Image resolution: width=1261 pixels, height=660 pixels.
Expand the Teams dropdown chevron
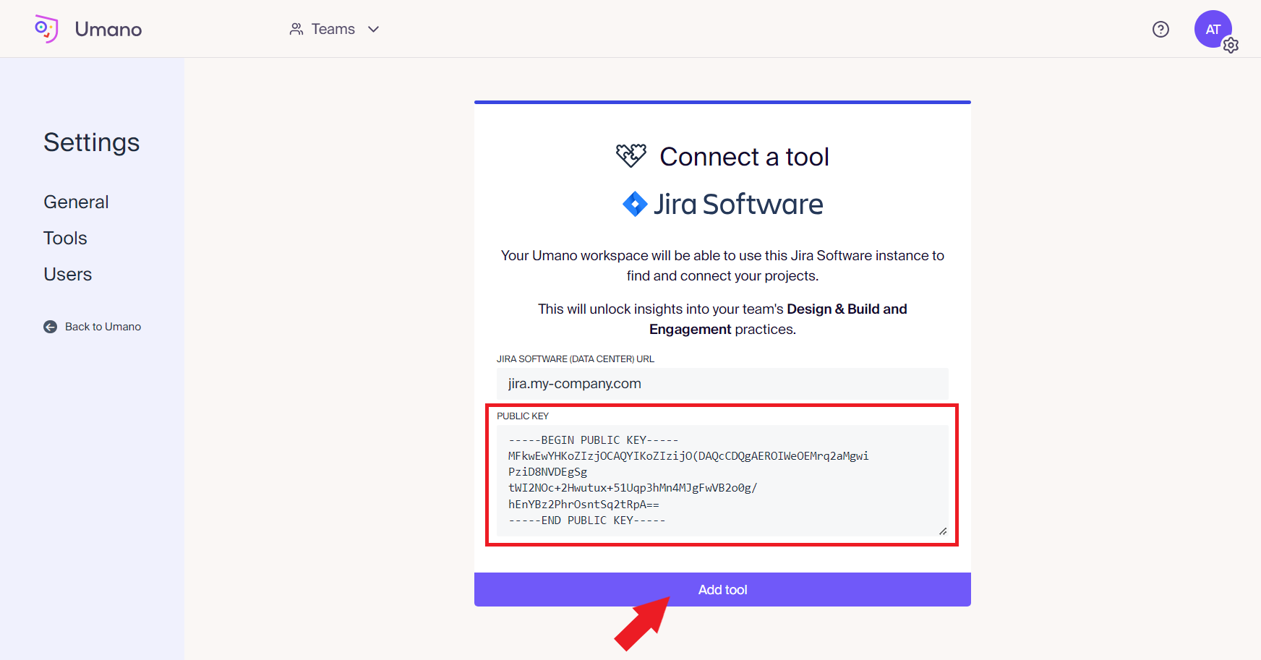(x=374, y=29)
